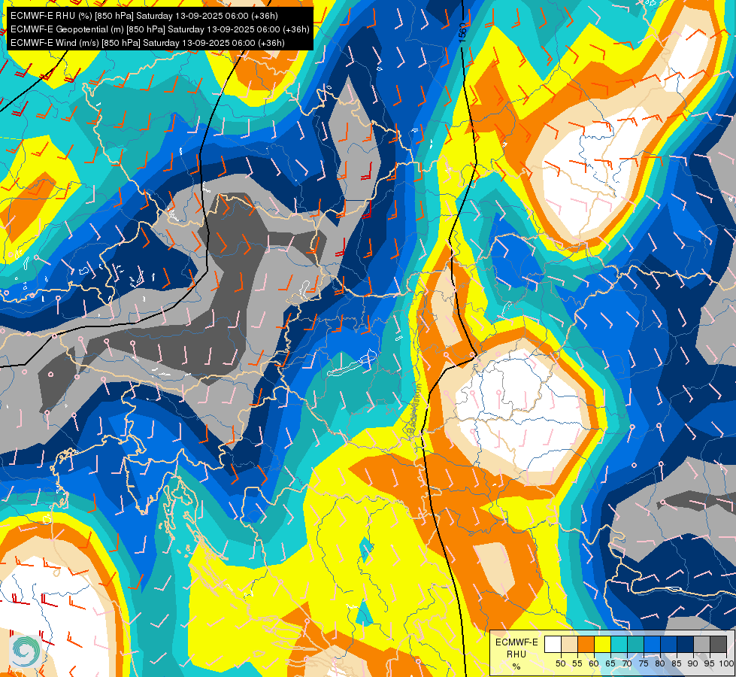Click the '50' legend tick value
This screenshot has width=736, height=677.
(x=560, y=663)
